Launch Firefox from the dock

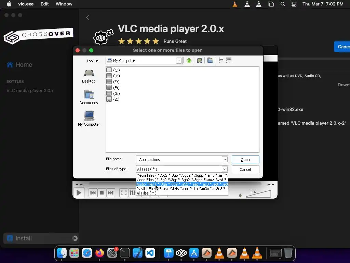click(99, 253)
